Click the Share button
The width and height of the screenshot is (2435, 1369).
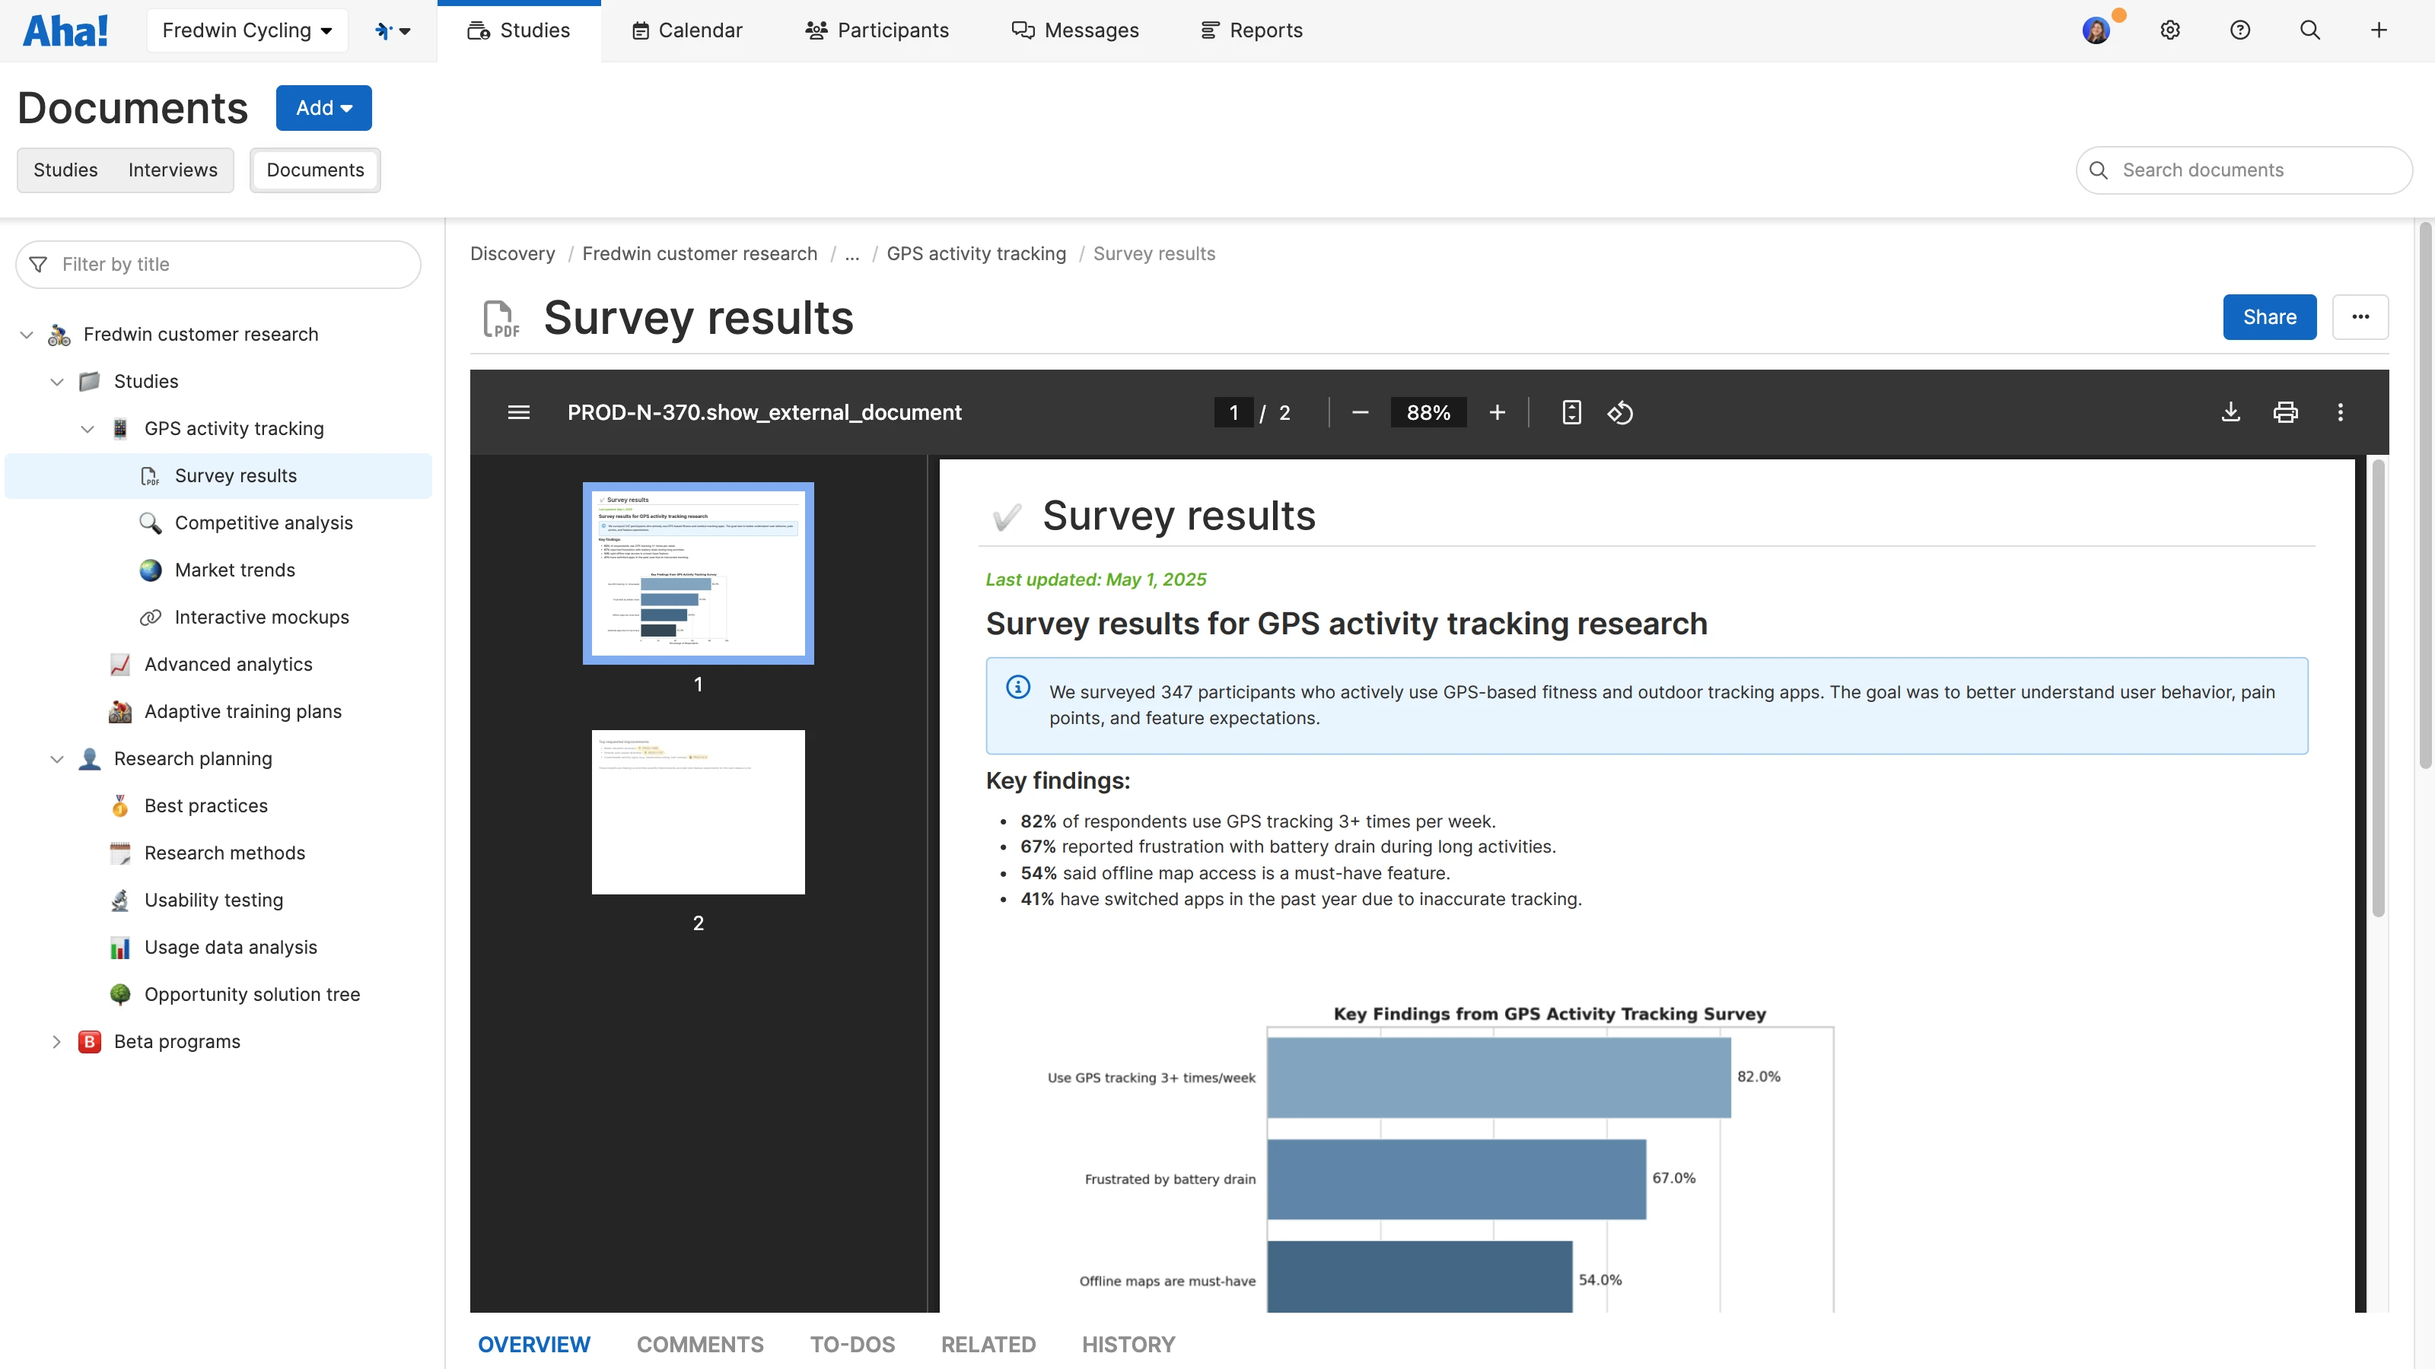[x=2268, y=317]
